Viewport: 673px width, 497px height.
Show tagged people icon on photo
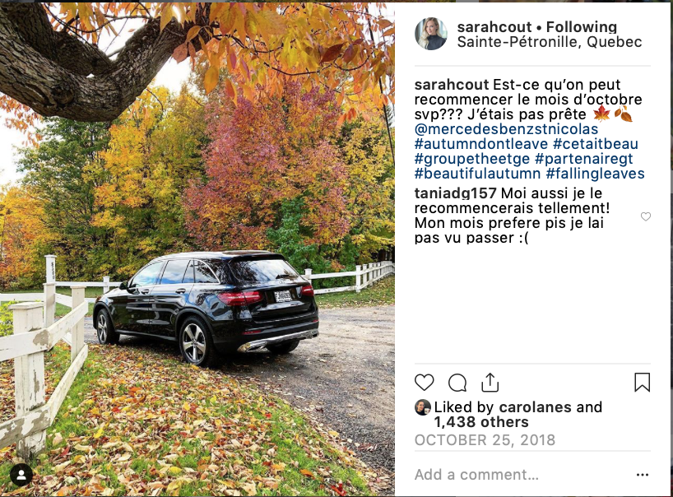pos(21,475)
